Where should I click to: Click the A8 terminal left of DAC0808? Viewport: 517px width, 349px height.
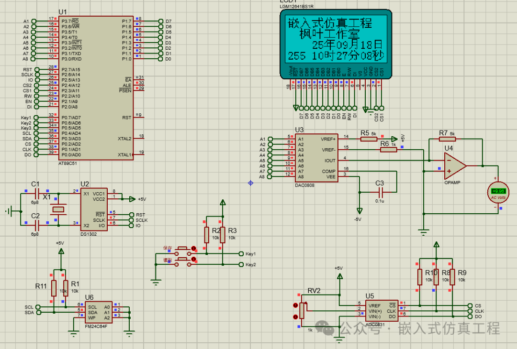[x=270, y=177]
